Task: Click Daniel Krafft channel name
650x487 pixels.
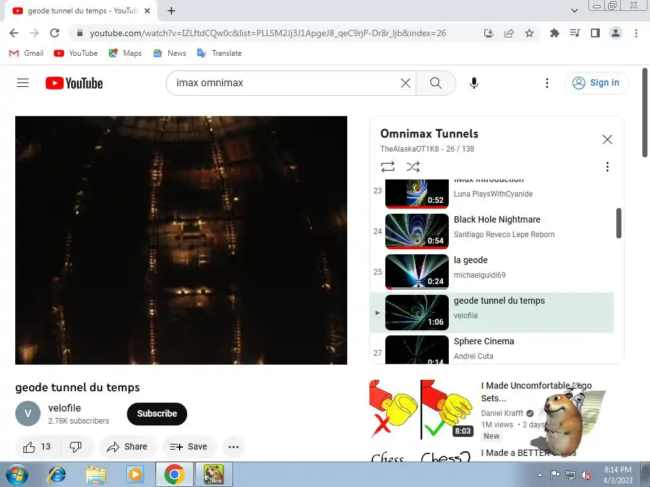Action: click(x=502, y=413)
